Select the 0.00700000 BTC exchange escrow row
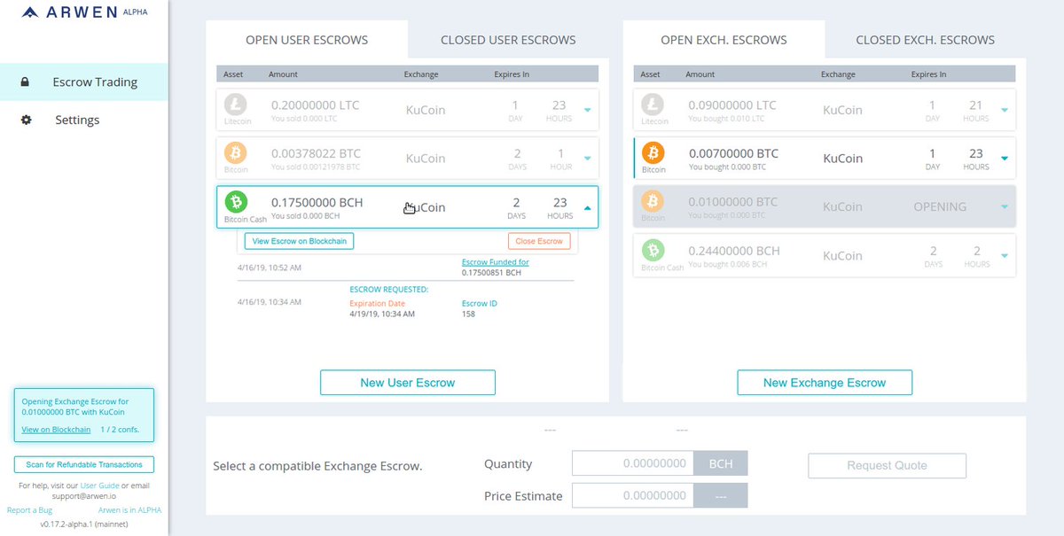Viewport: 1064px width, 536px height. (825, 159)
